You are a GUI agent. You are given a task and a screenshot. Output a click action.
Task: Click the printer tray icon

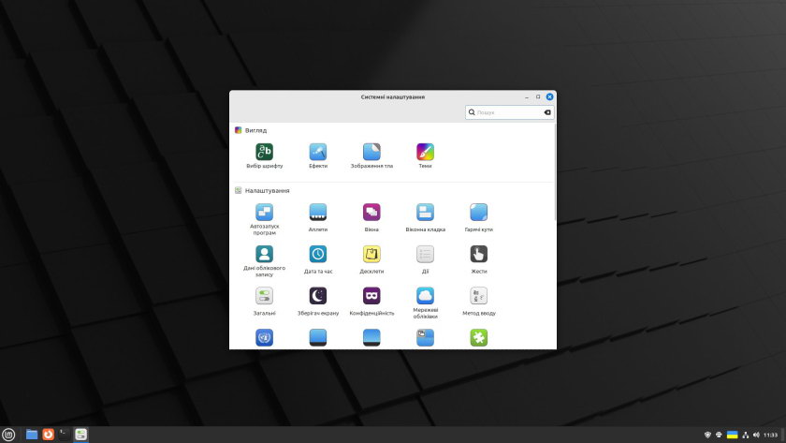(x=719, y=435)
